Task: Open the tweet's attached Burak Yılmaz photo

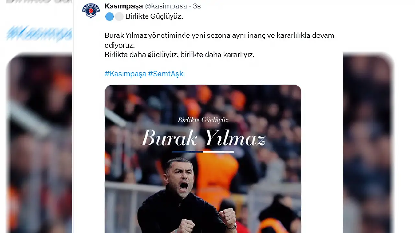Action: coord(203,159)
